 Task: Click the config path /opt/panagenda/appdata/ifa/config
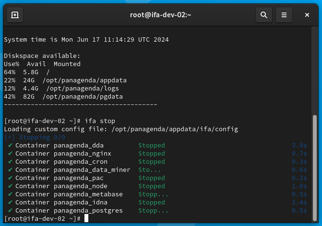click(175, 129)
